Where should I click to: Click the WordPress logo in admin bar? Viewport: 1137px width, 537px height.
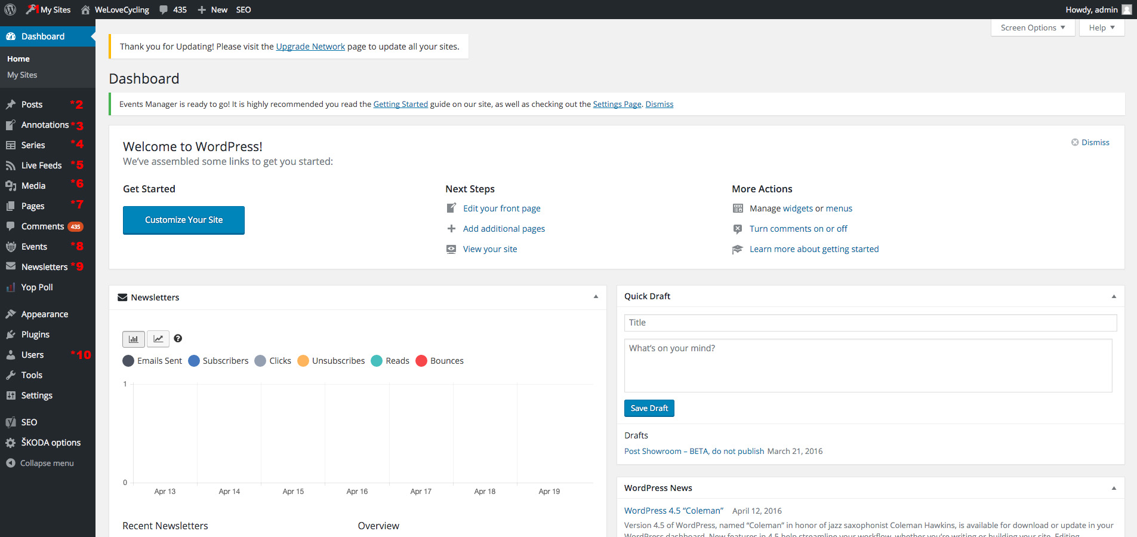click(x=10, y=10)
